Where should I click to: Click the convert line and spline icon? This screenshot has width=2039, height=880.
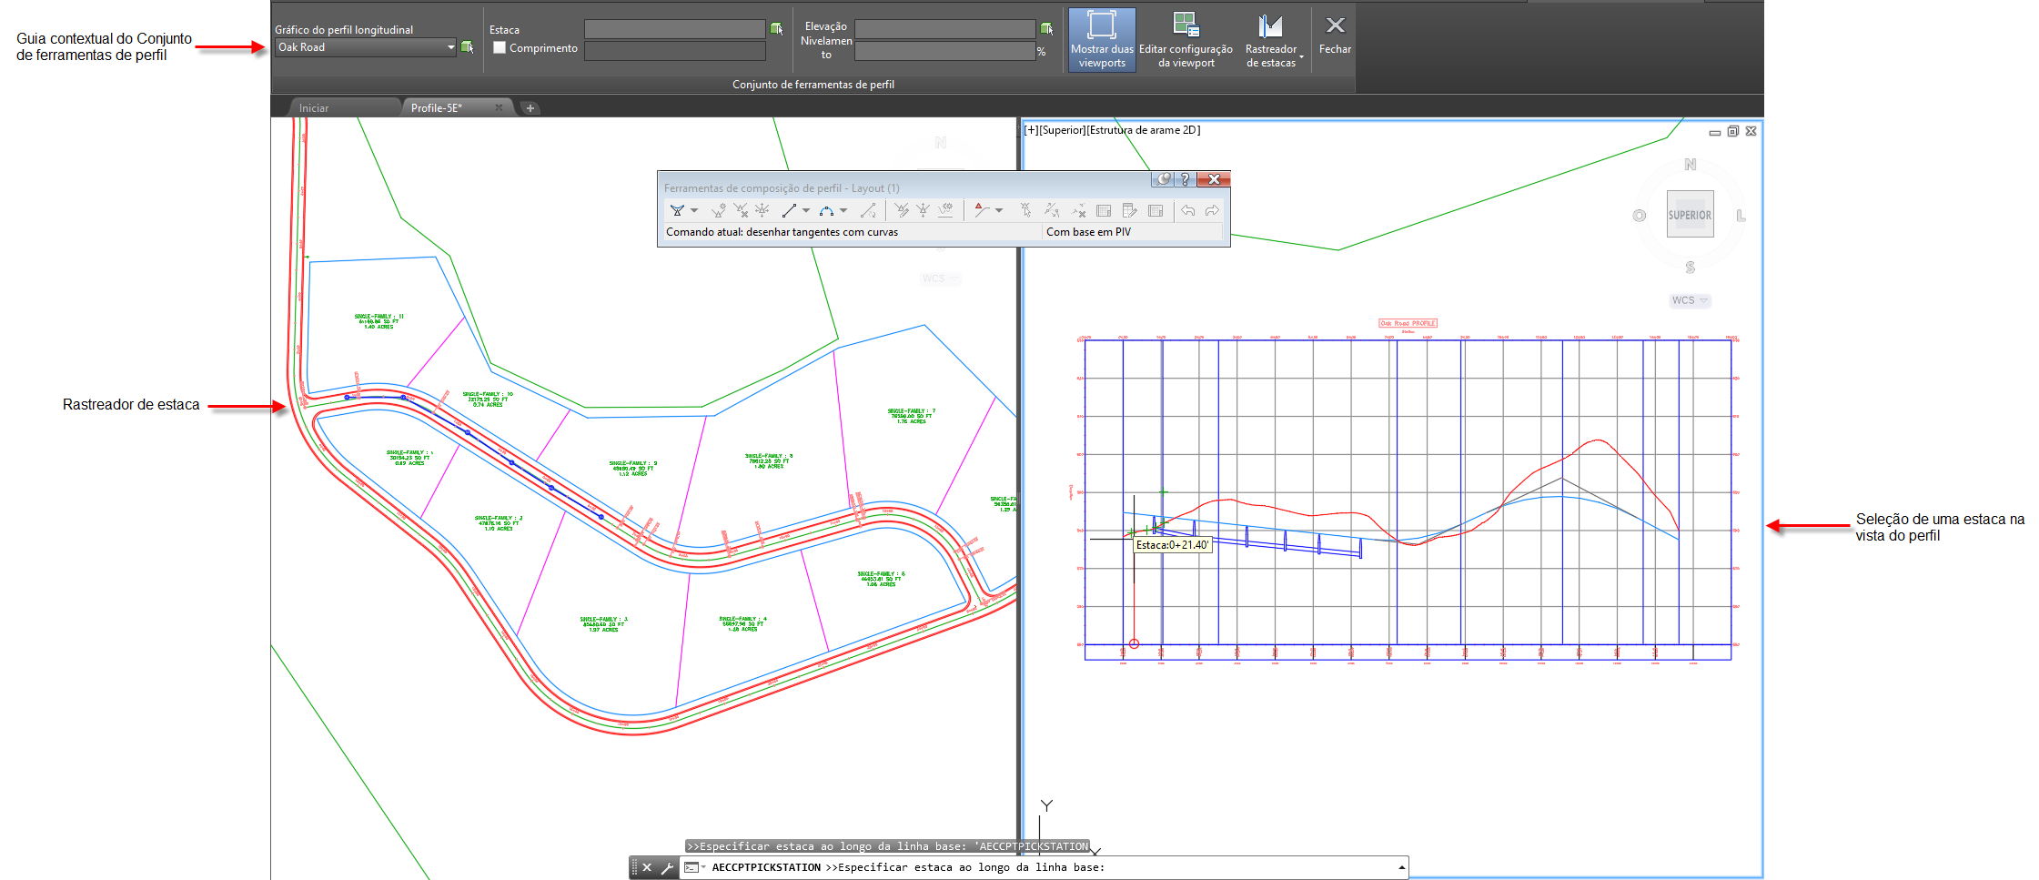coord(869,210)
